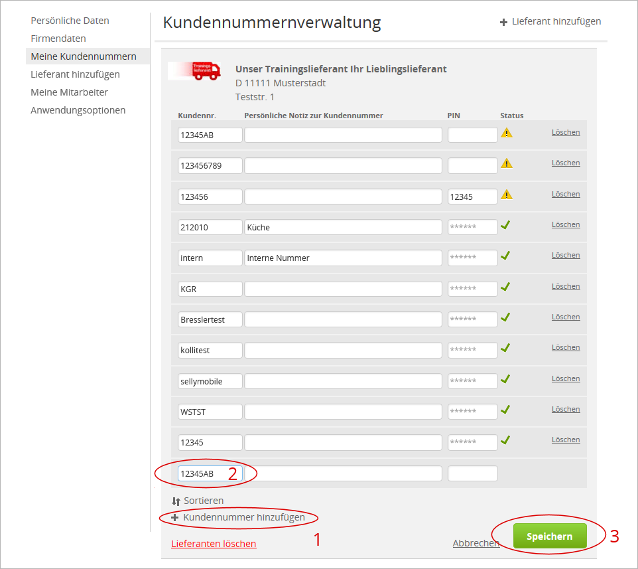Click the empty PIN field of 123456789 row

[472, 166]
